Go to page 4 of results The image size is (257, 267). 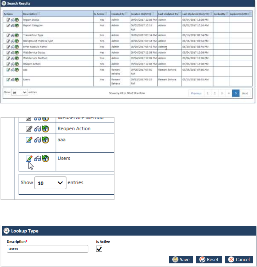point(229,93)
